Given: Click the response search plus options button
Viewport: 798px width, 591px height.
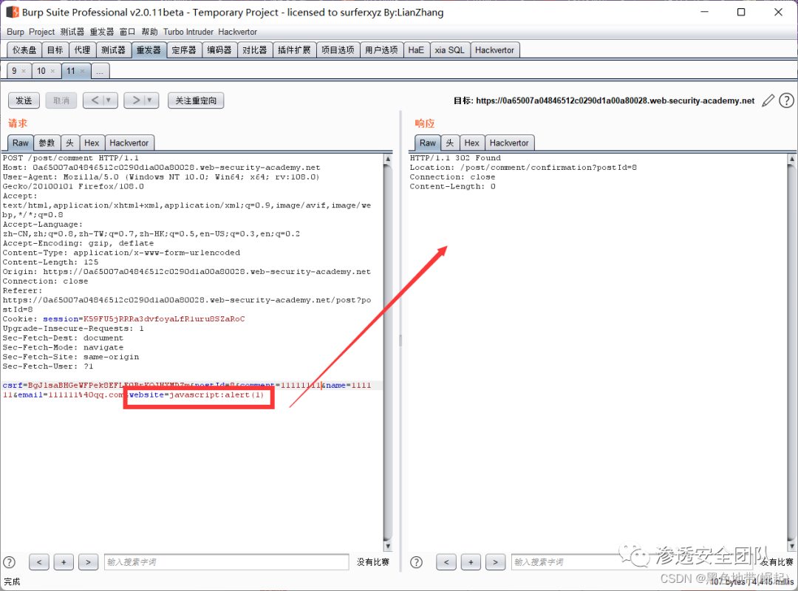Looking at the screenshot, I should click(x=471, y=562).
